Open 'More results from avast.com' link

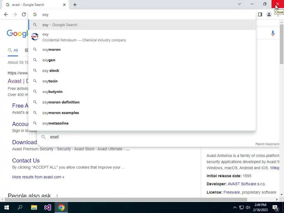[38, 177]
